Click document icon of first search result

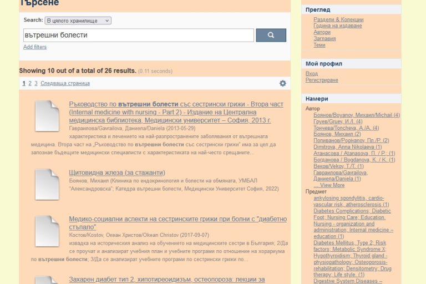pos(47,116)
